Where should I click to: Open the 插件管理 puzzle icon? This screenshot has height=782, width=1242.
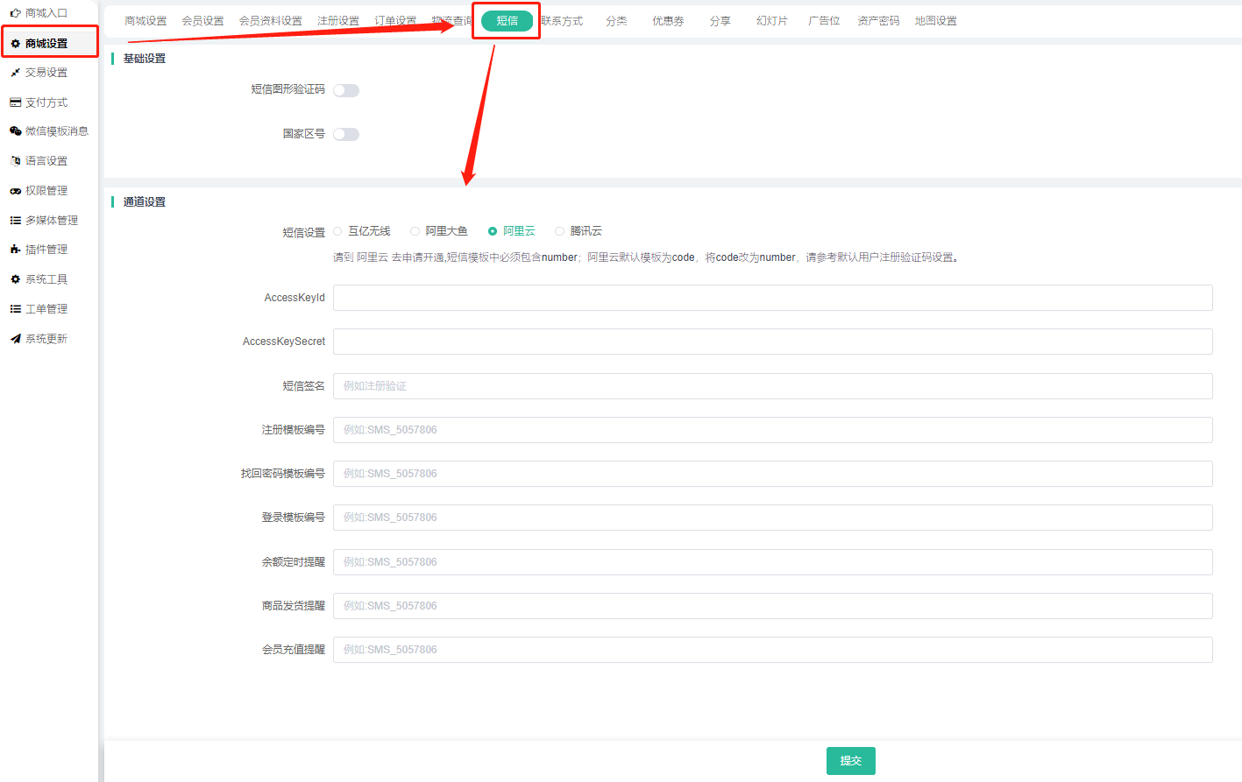[15, 250]
